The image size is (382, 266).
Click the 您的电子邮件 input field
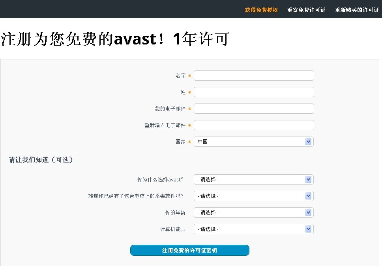pos(253,108)
